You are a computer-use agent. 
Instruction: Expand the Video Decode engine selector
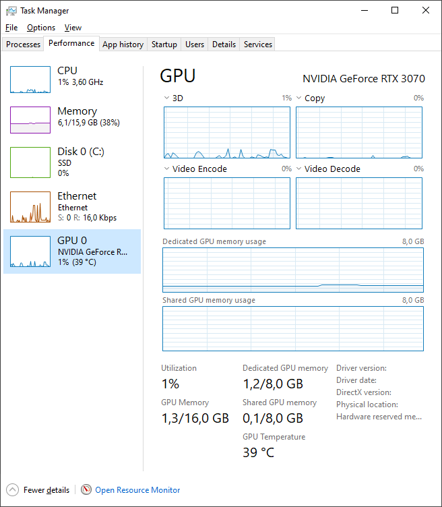point(299,169)
